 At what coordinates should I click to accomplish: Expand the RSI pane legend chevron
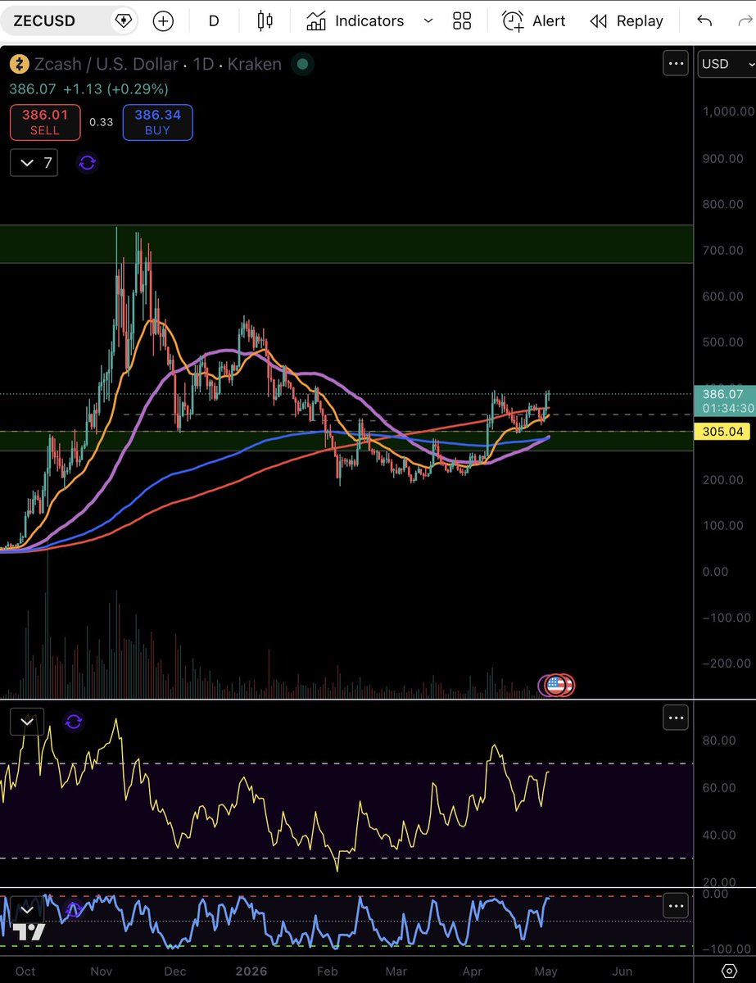26,721
